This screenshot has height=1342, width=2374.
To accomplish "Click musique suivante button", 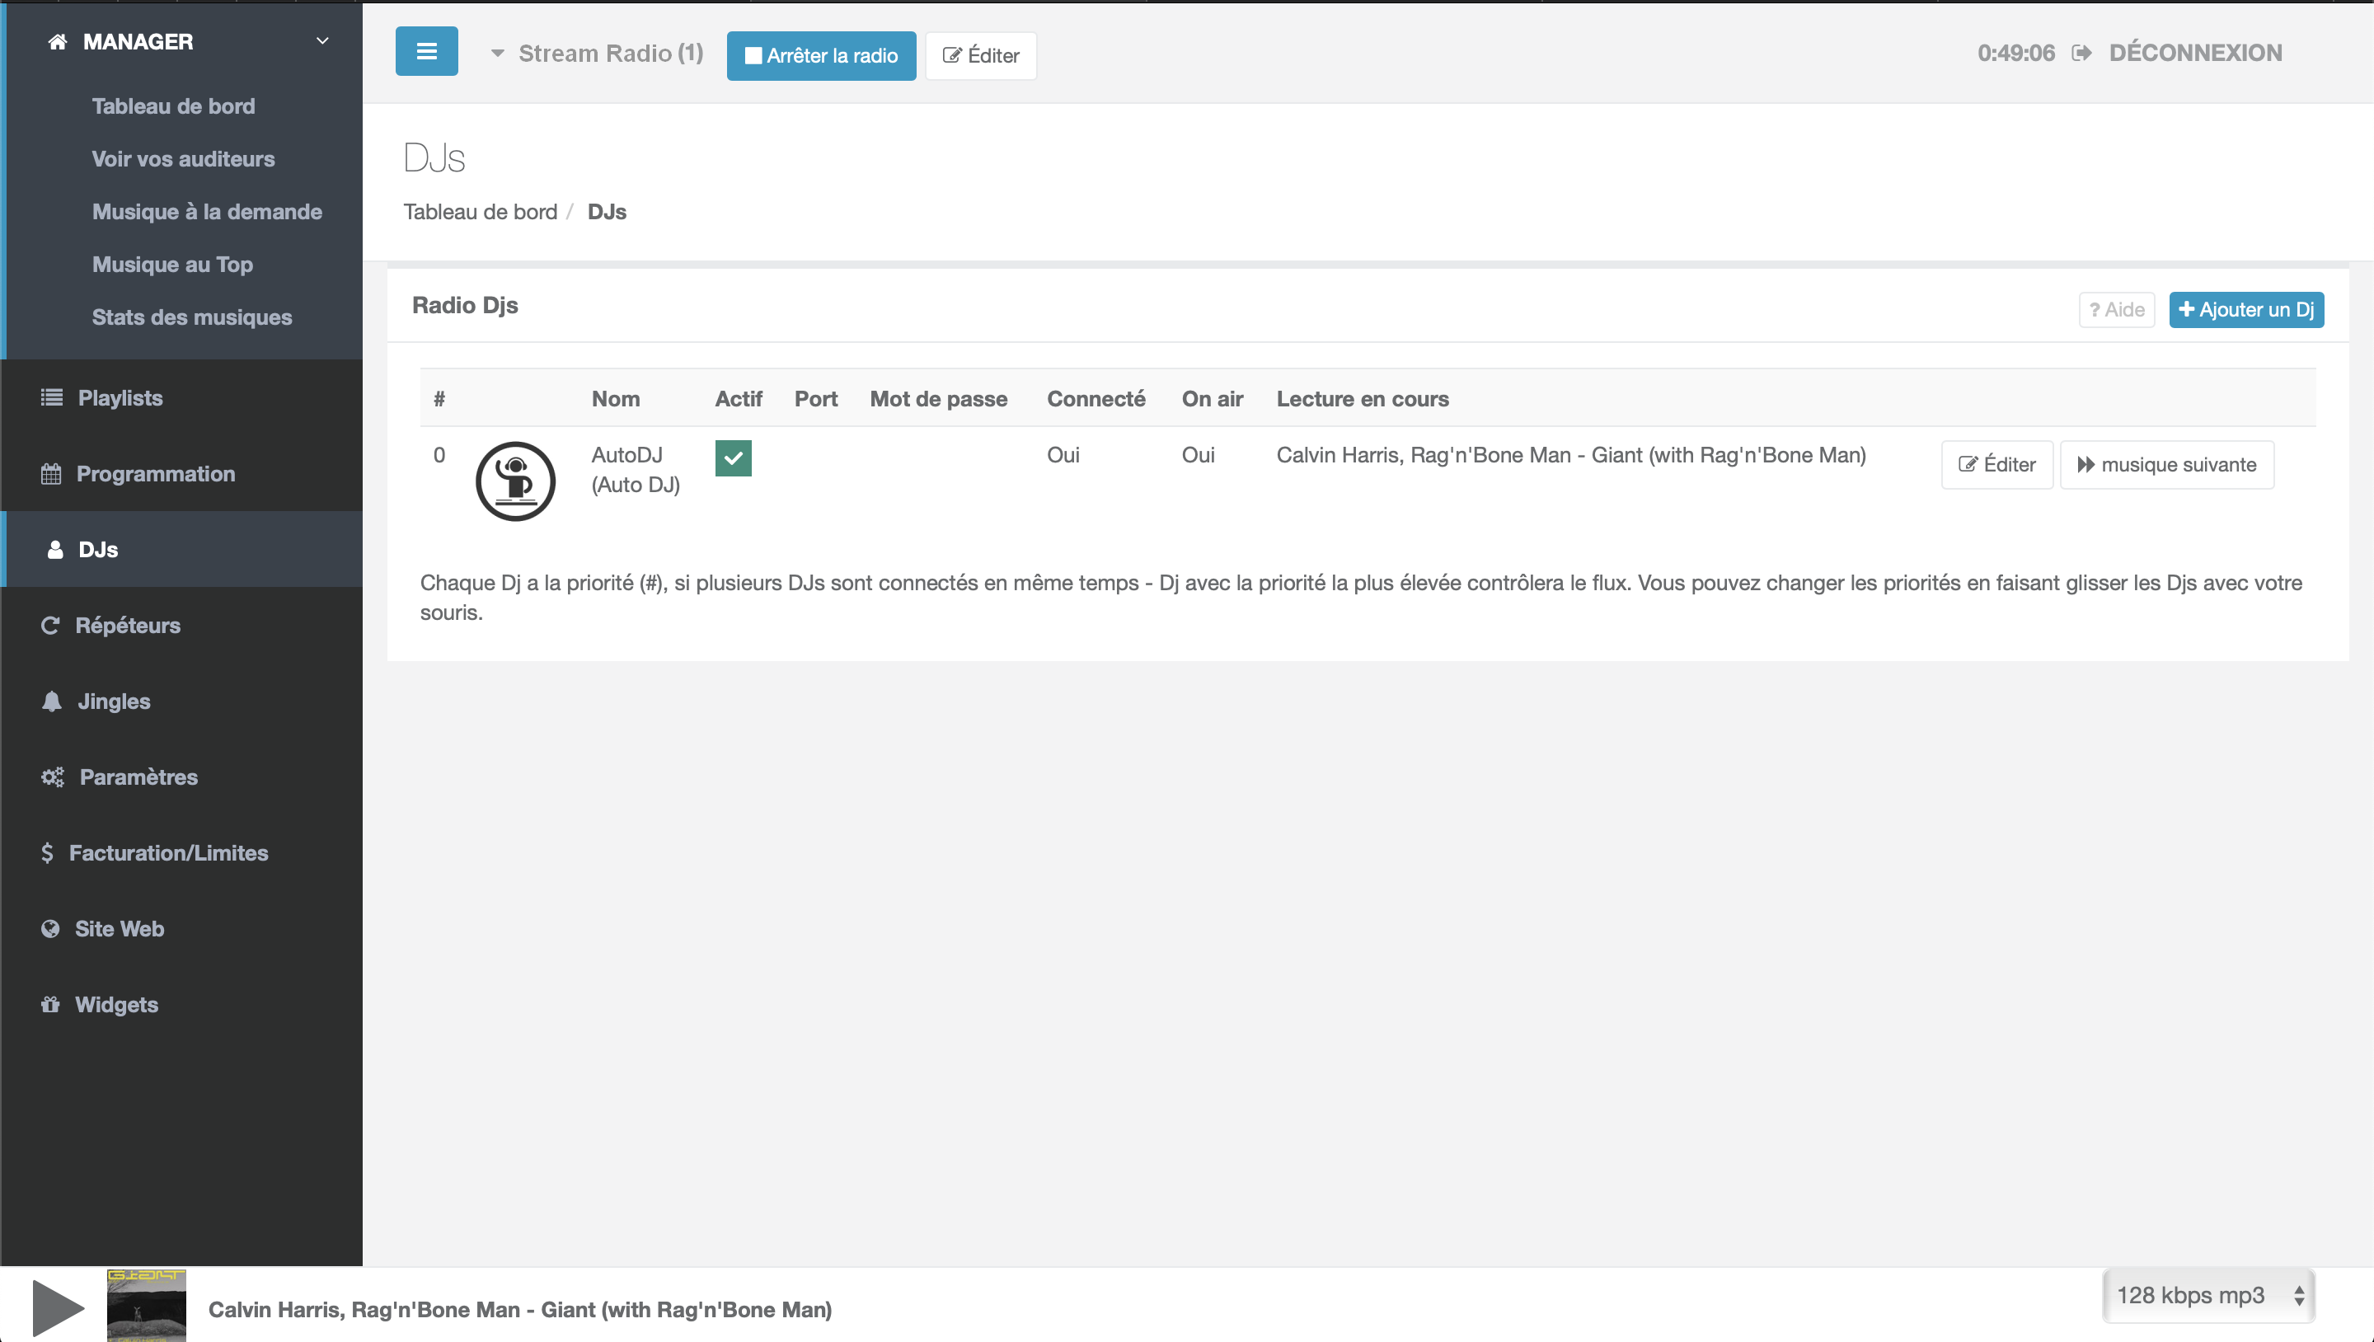I will point(2166,465).
